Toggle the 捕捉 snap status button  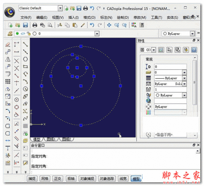[x=32, y=179]
